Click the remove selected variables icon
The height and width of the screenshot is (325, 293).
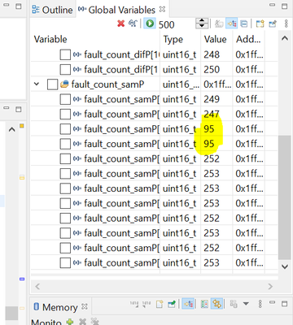click(133, 24)
